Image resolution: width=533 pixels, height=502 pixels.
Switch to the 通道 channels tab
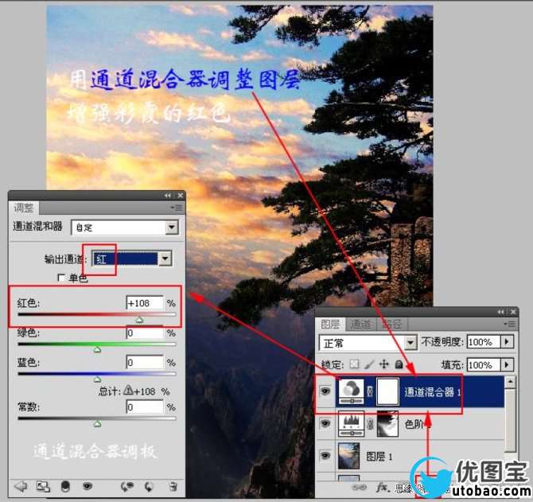pos(361,325)
